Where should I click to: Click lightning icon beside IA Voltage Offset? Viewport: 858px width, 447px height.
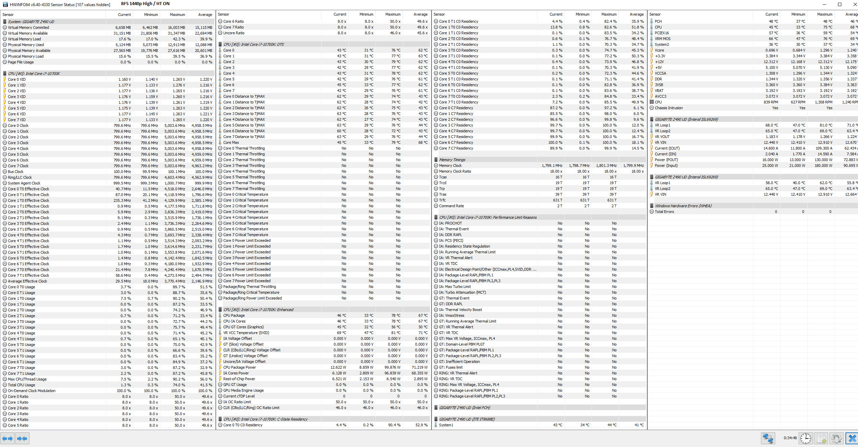click(x=220, y=338)
